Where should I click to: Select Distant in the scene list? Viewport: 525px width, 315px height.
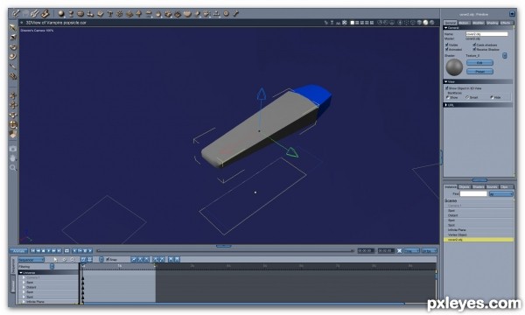[x=478, y=215]
